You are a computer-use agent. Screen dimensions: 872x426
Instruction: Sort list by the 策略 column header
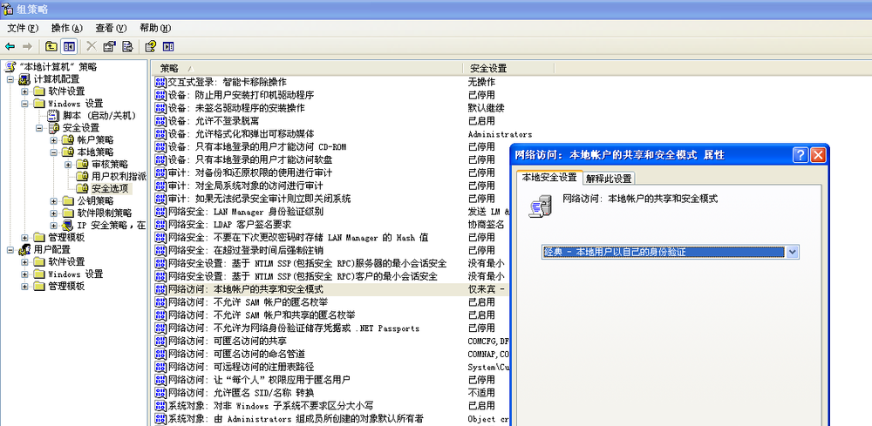tap(305, 68)
